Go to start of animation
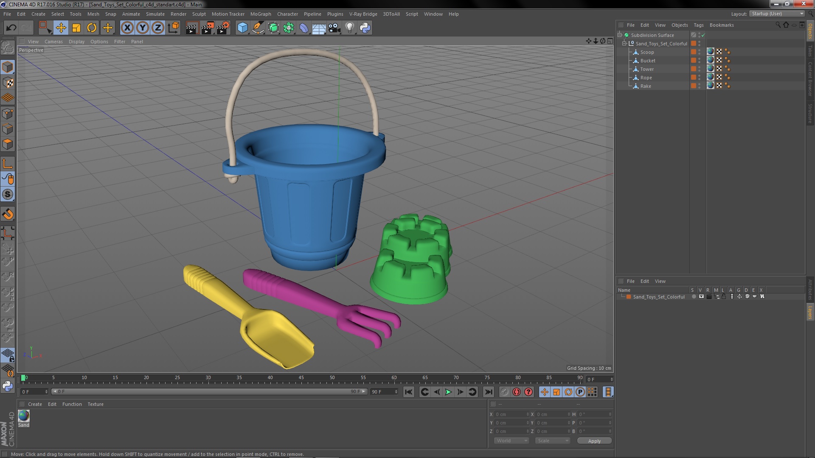 click(408, 392)
